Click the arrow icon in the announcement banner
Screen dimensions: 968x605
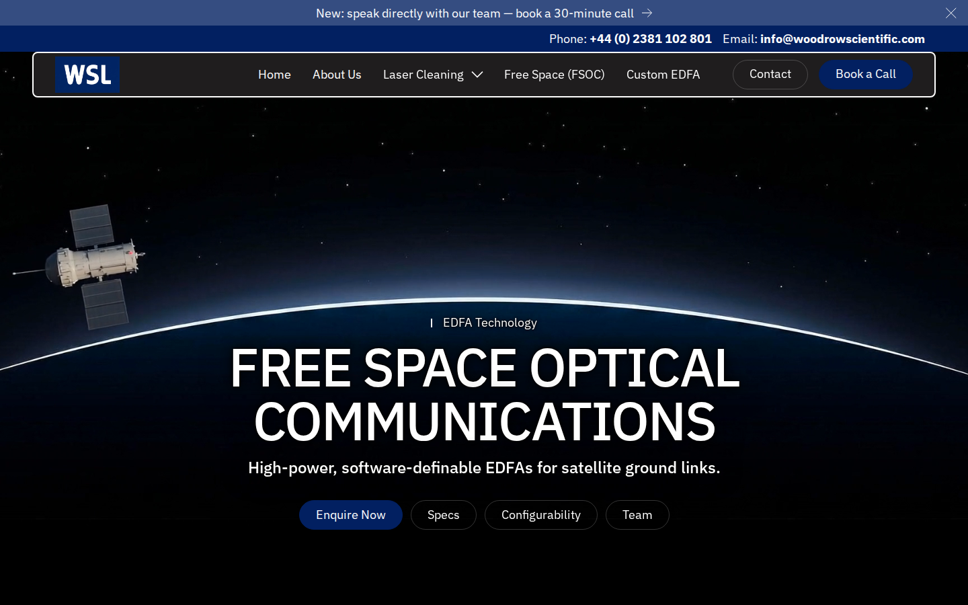pyautogui.click(x=647, y=13)
